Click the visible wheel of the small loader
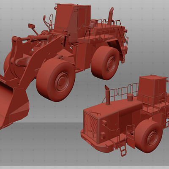The width and height of the screenshot is (169, 169). [149, 136]
